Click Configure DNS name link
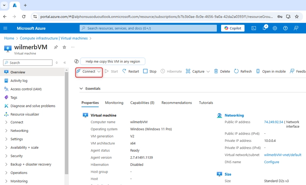306x185 pixels. tap(272, 162)
